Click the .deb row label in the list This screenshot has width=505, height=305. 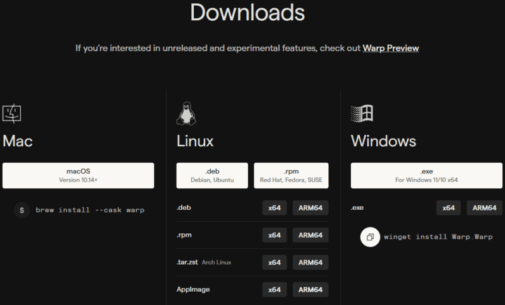click(x=184, y=207)
